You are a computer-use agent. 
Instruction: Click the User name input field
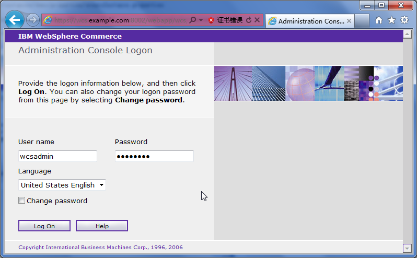click(x=57, y=156)
